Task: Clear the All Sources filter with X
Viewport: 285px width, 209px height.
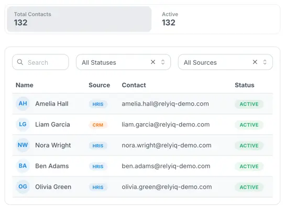Action: click(255, 62)
